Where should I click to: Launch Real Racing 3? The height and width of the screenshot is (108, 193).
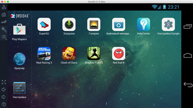(x=44, y=53)
